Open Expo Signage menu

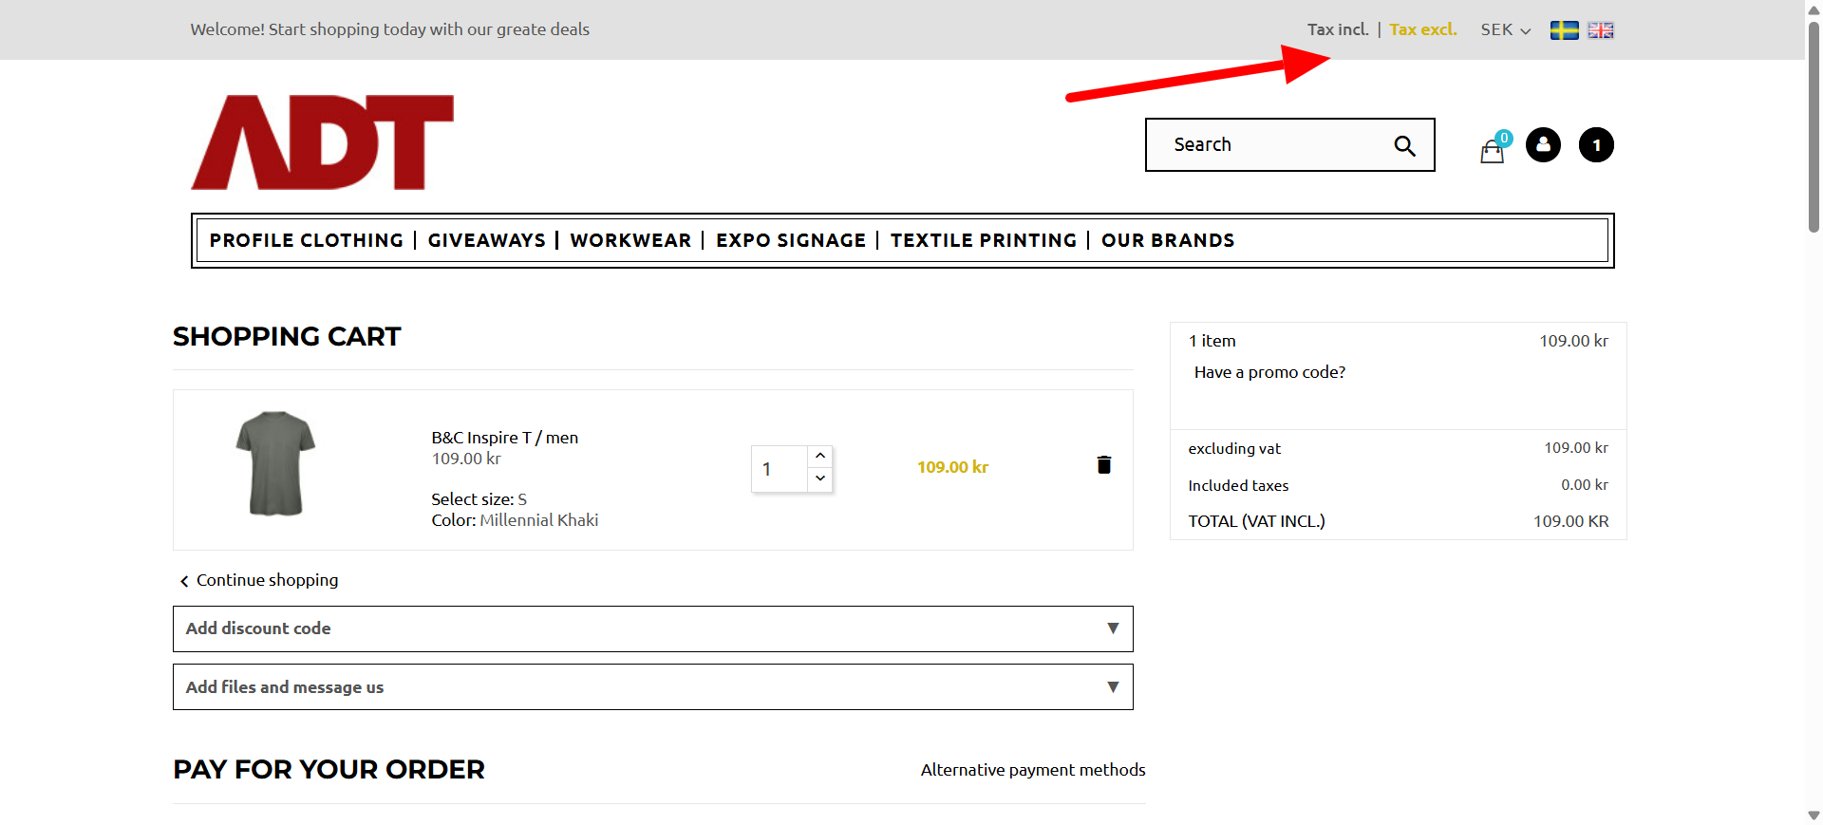[791, 240]
